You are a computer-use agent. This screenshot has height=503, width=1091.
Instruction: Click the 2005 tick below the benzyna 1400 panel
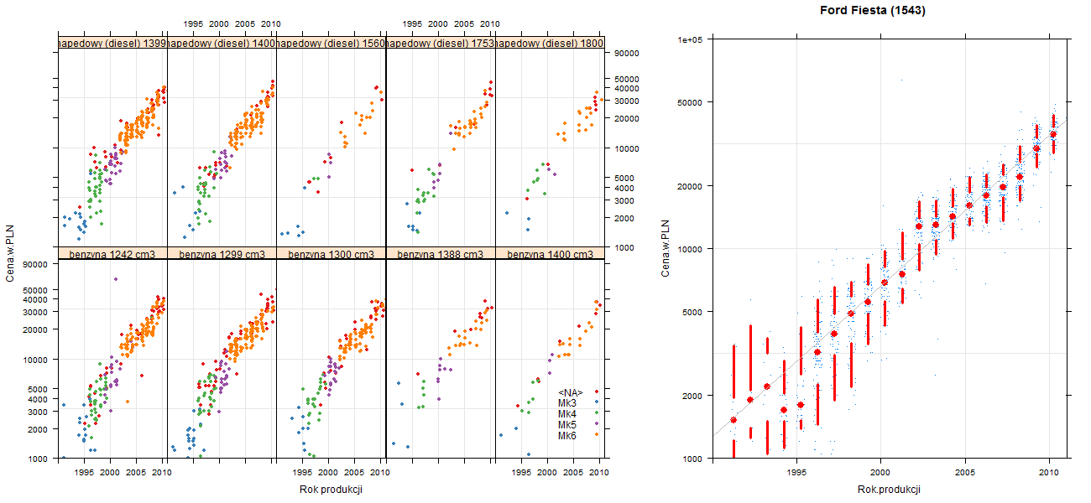(x=573, y=474)
